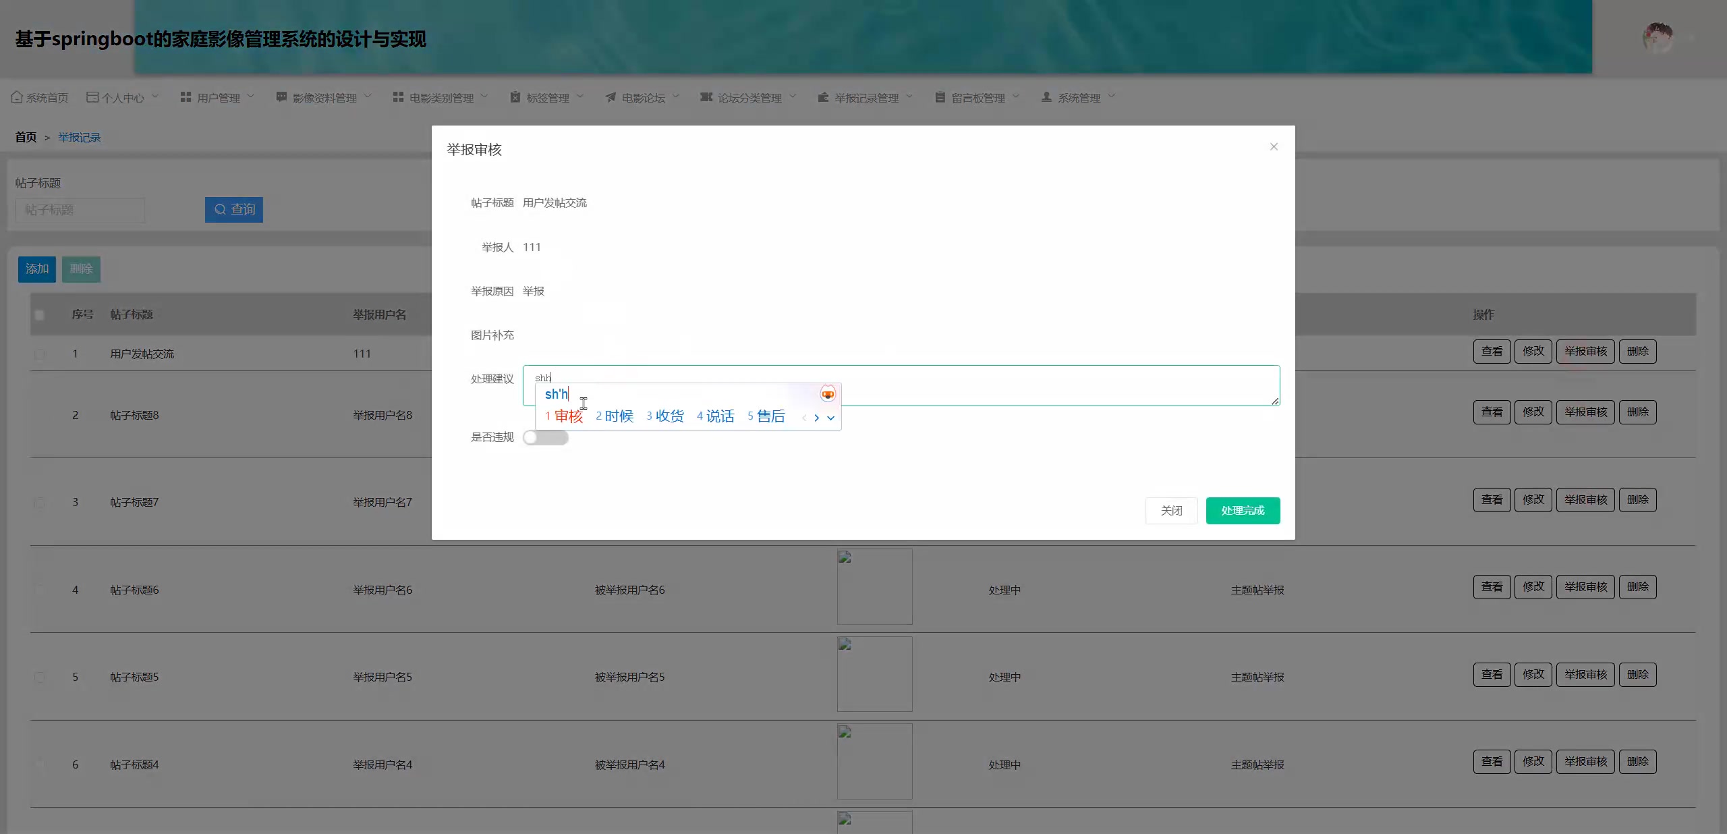The width and height of the screenshot is (1727, 834).
Task: Expand the 用户管理 dropdown menu
Action: 218,98
